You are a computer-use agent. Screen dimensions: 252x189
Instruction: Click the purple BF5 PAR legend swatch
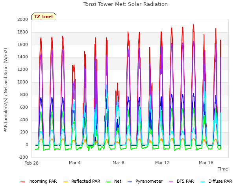171,182
